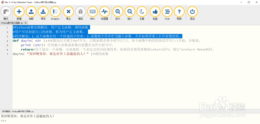Click the return keyword on line 6
Screen dimensions: 260x124
click(27, 49)
